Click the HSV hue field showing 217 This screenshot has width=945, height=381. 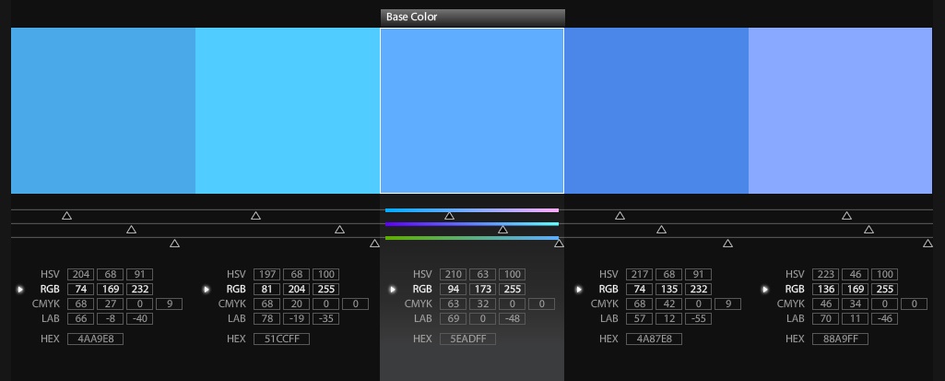coord(637,275)
